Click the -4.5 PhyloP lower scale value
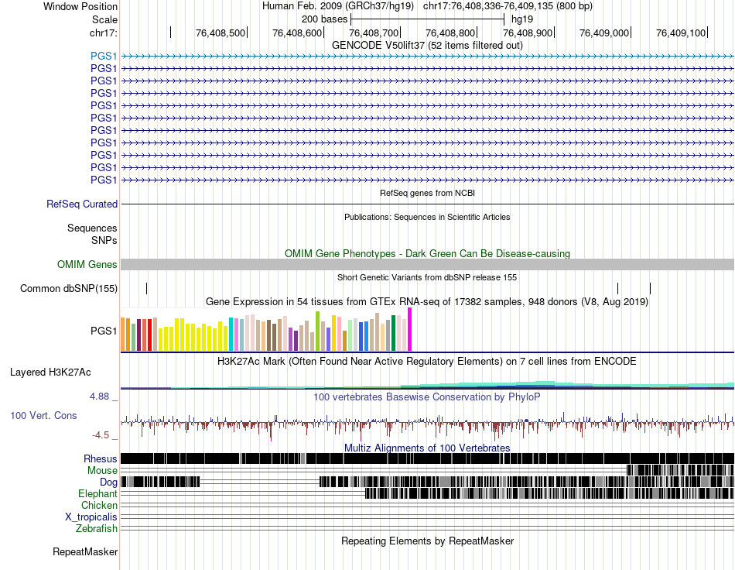Image resolution: width=735 pixels, height=570 pixels. pos(101,435)
